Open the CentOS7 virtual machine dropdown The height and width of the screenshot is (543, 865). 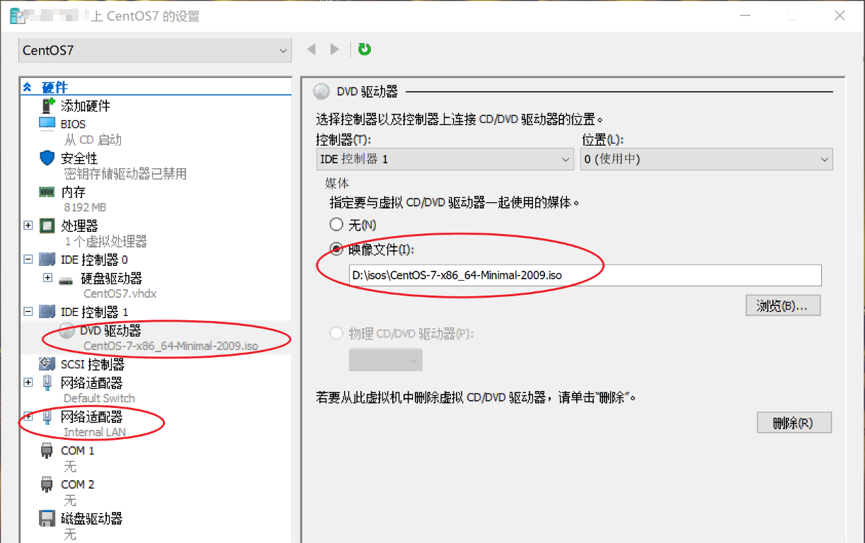point(154,50)
